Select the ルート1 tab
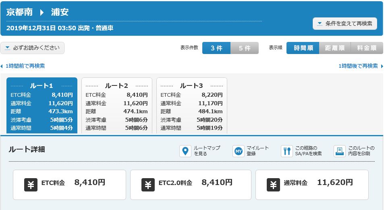Screen dimensions: 384x210 pos(42,85)
